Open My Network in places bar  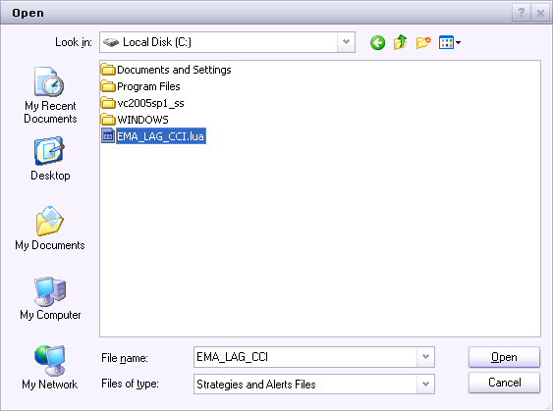[x=50, y=367]
